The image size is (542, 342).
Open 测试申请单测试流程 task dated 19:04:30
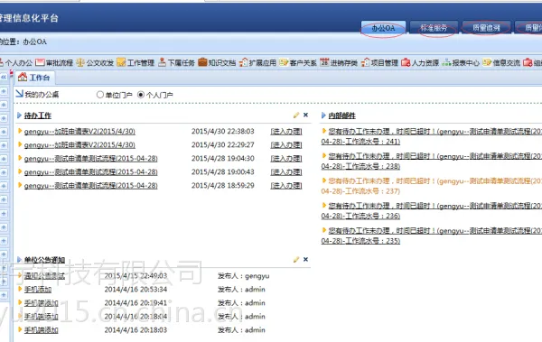pyautogui.click(x=91, y=159)
